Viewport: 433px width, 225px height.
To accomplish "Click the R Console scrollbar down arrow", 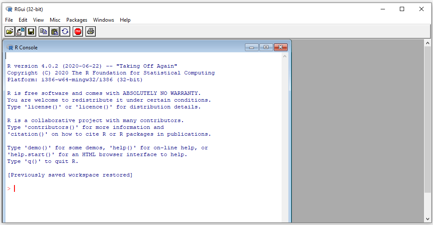I will pos(285,219).
